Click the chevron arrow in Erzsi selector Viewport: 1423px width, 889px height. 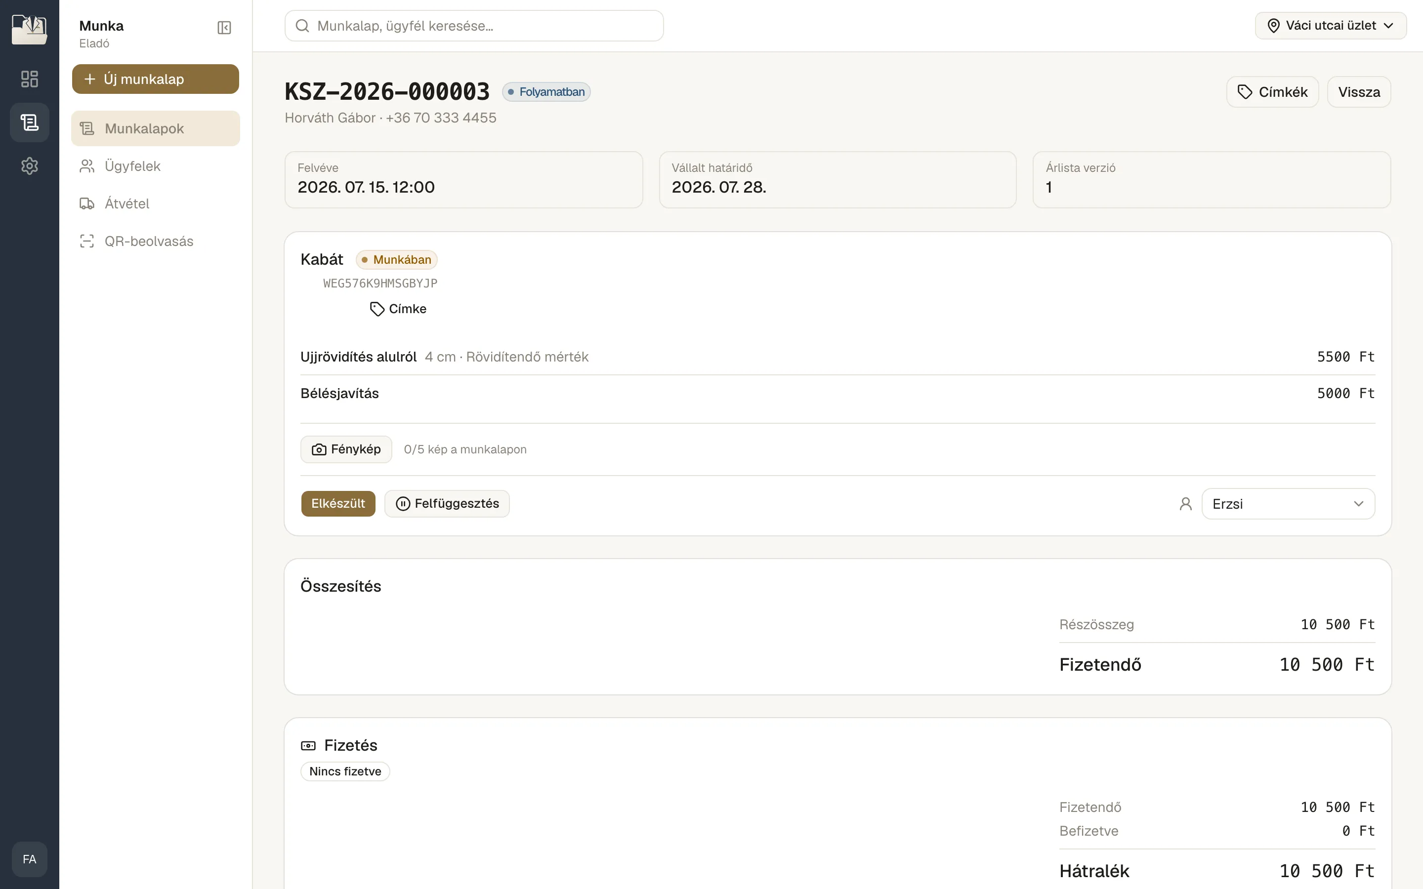pyautogui.click(x=1358, y=504)
